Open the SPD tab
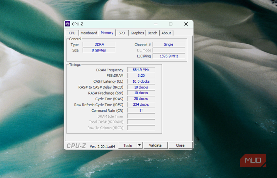 122,33
